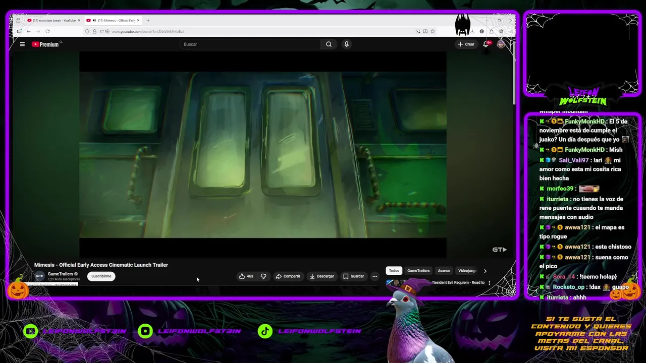The image size is (646, 363).
Task: Click awwa121's 'esta chistoso' message
Action: (x=613, y=247)
